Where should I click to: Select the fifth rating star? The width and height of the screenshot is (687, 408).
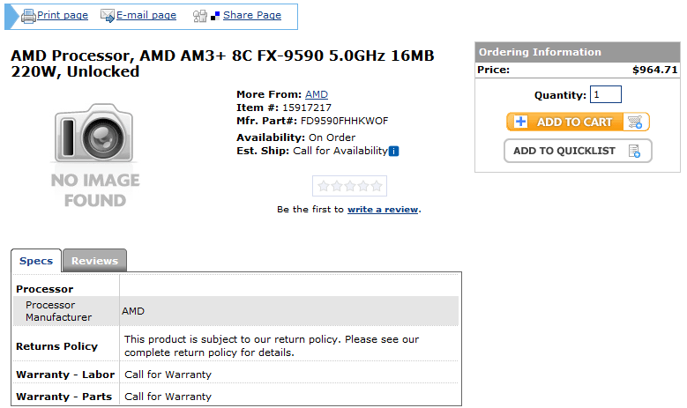coord(376,186)
